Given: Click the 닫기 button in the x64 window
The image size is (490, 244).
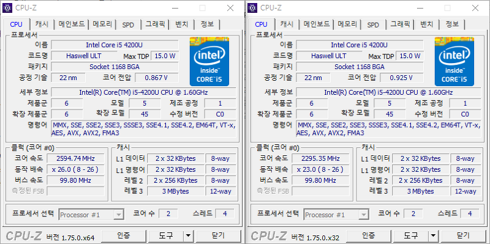Looking at the screenshot, I should click(218, 235).
